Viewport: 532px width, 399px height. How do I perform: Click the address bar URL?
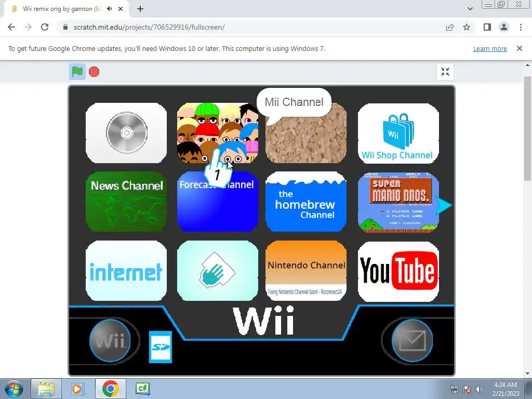tap(149, 27)
